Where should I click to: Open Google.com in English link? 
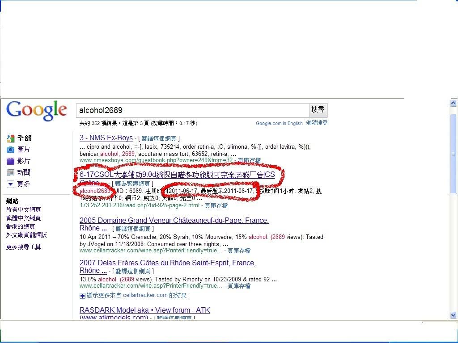click(x=279, y=123)
